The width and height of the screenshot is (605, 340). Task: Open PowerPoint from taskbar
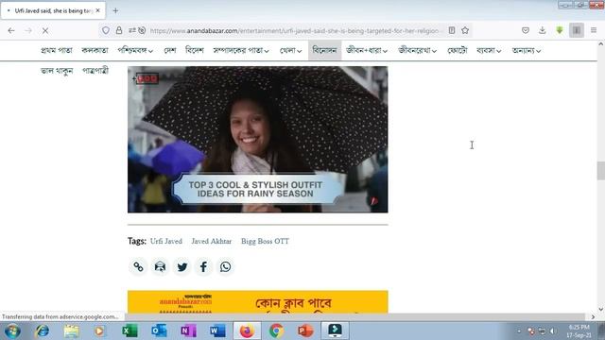pos(305,331)
